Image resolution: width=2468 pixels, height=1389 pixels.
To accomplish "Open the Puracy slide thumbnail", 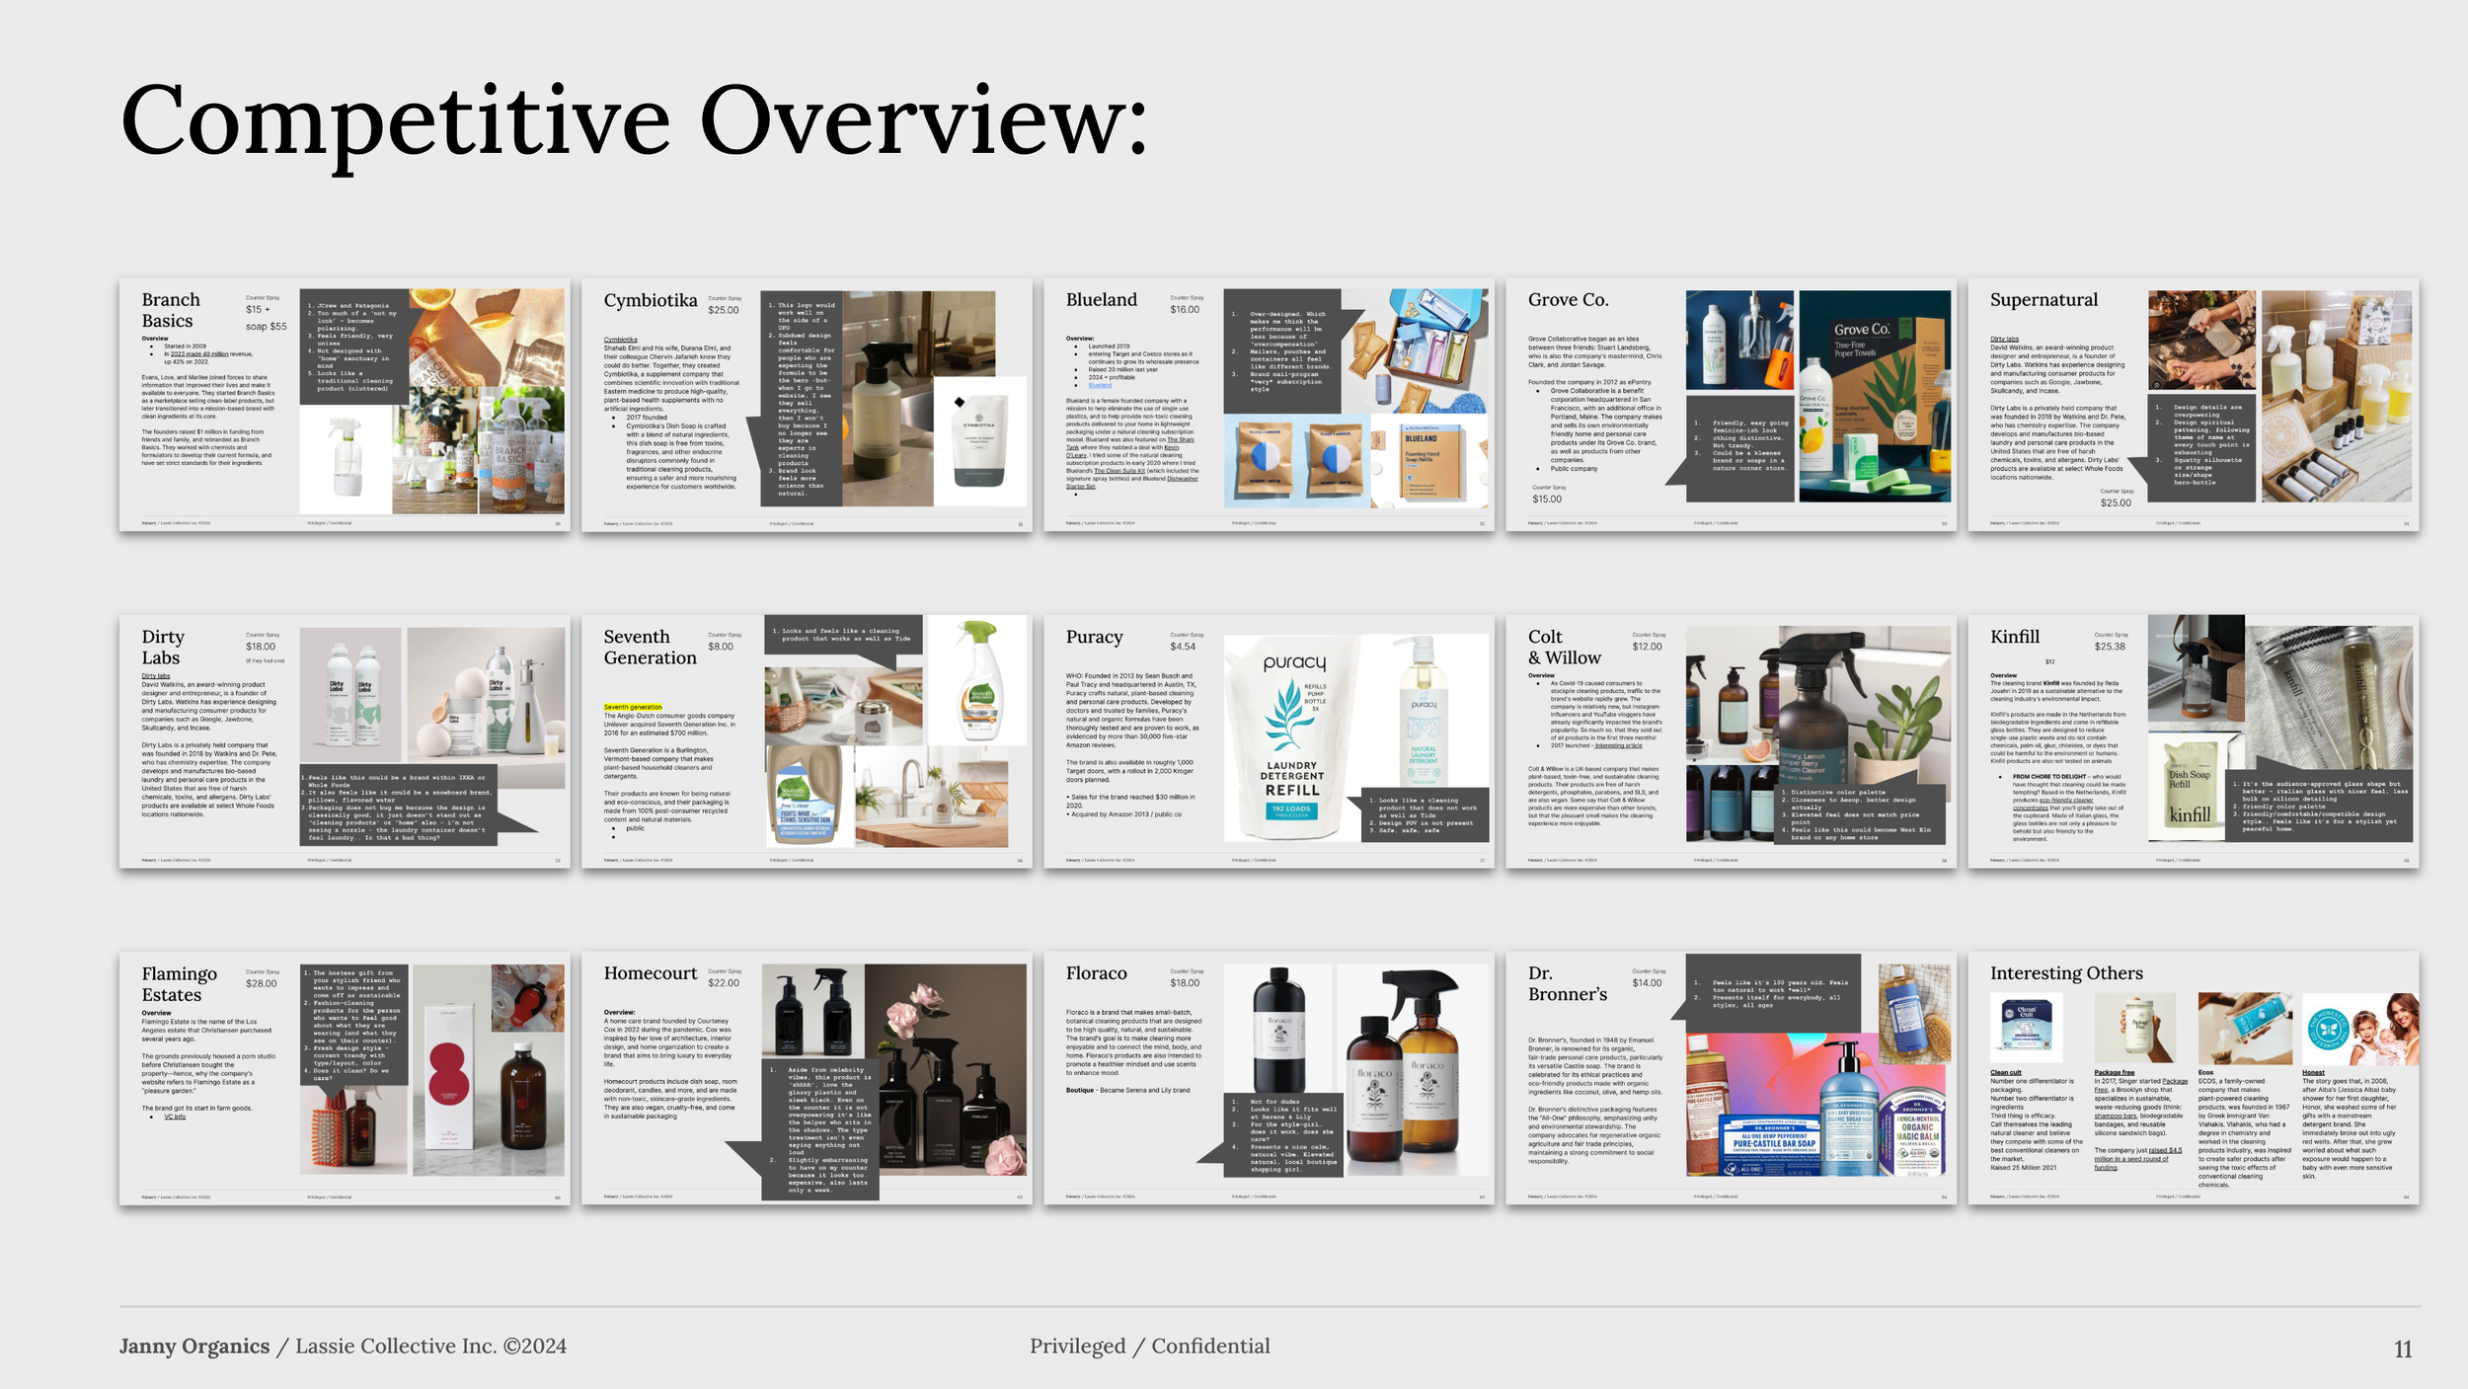I will click(1269, 741).
